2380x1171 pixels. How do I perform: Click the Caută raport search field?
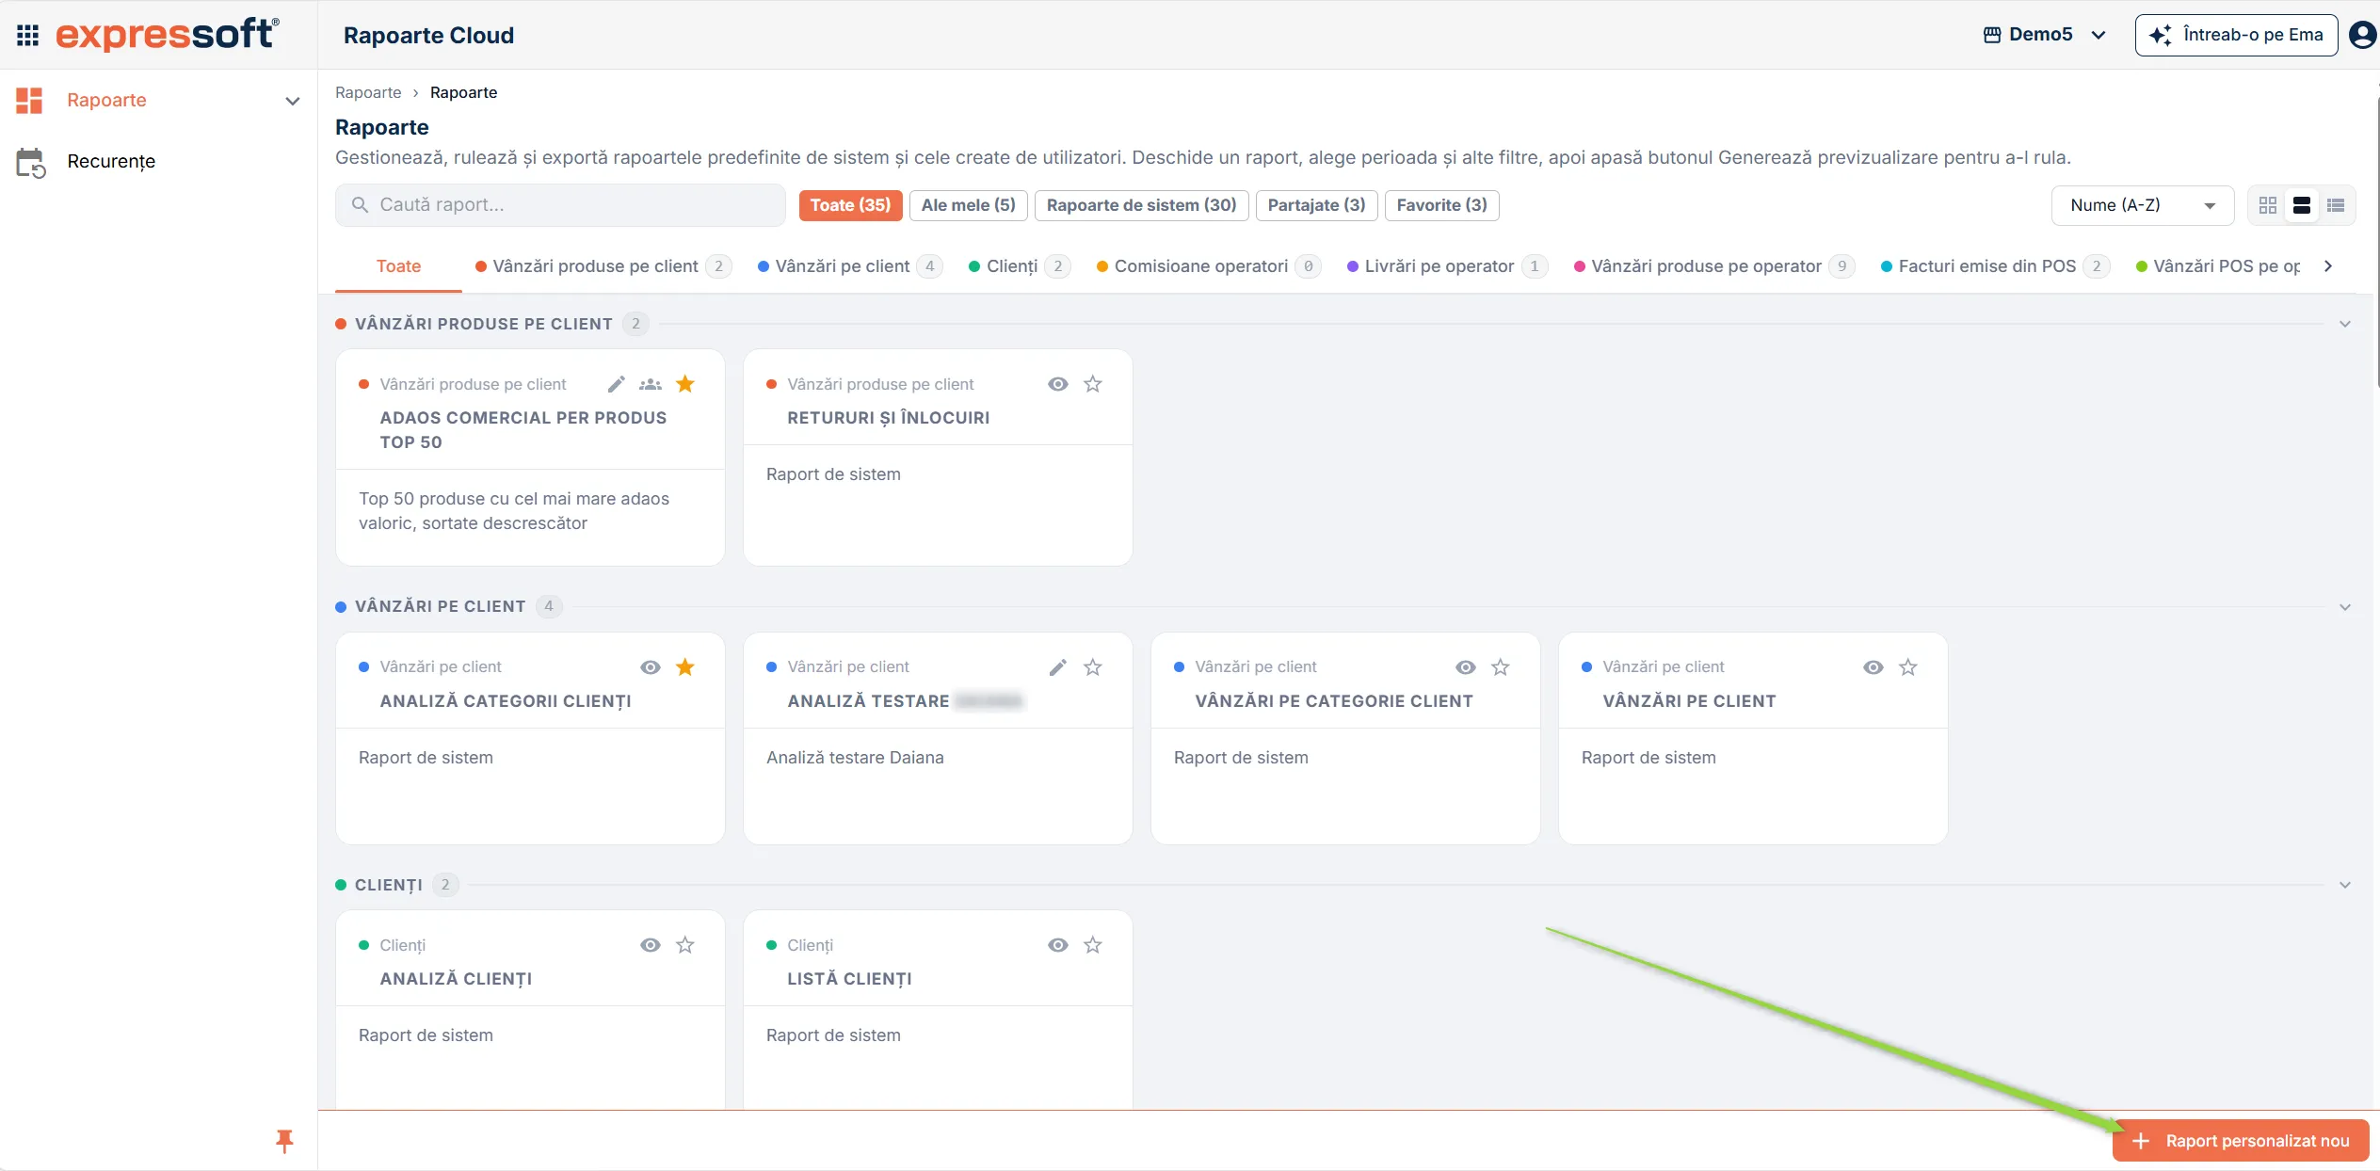click(x=560, y=205)
